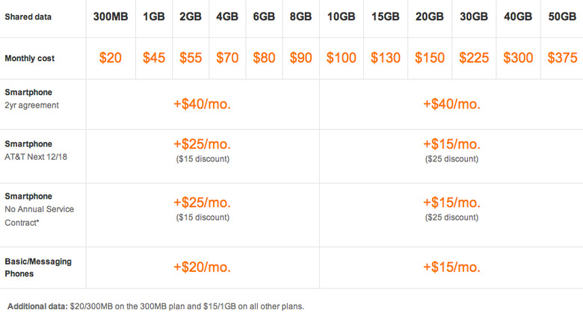Click the Smartphone 2yr agreement row label
The height and width of the screenshot is (316, 583).
click(31, 99)
